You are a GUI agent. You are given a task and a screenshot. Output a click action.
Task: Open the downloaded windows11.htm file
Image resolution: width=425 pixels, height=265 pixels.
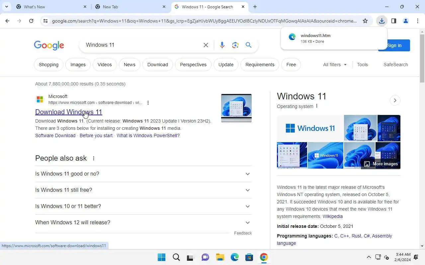(334, 38)
